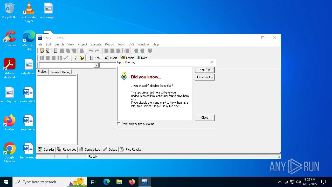Open the Search menu
The height and width of the screenshot is (187, 332).
pyautogui.click(x=59, y=44)
